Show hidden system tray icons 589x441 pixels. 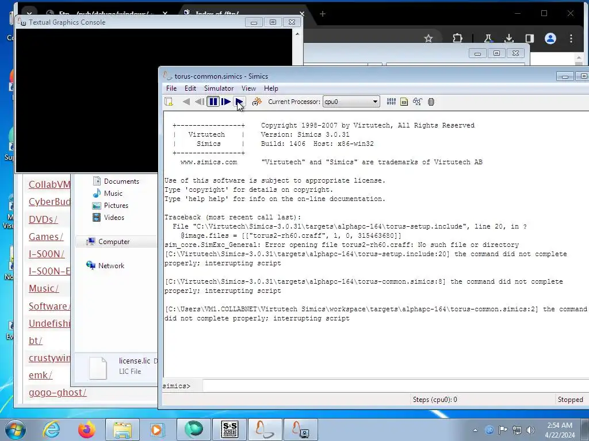click(x=475, y=430)
